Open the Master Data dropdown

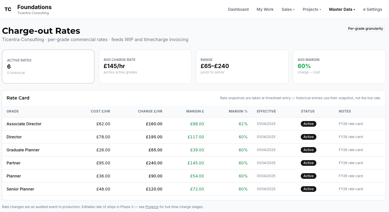[342, 9]
